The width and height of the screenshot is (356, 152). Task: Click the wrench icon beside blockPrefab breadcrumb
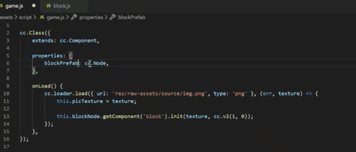click(113, 17)
